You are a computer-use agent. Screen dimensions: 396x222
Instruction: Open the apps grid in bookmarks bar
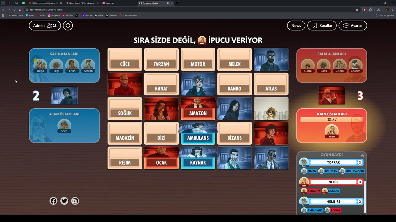point(3,15)
